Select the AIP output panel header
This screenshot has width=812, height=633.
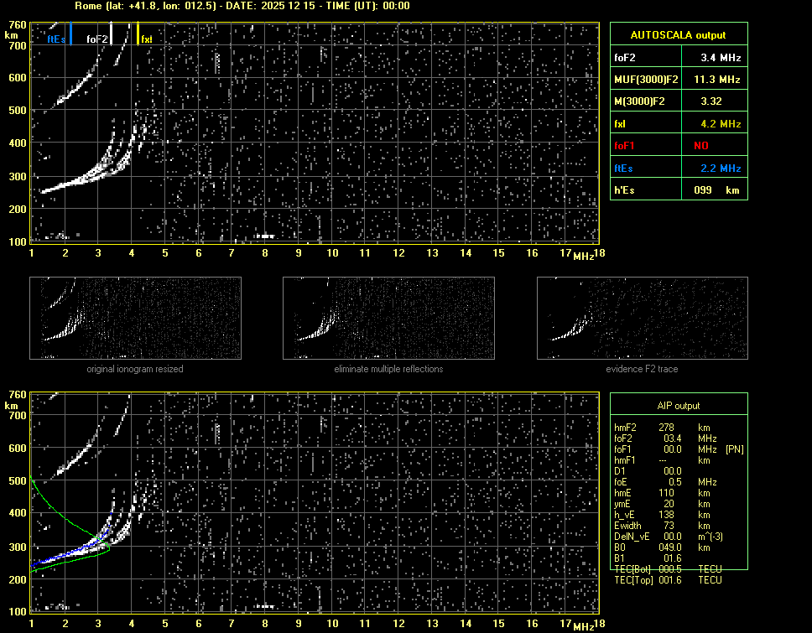[678, 406]
